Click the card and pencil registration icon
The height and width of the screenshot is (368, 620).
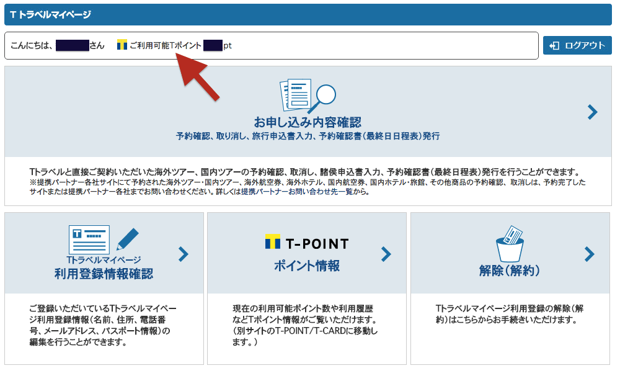pyautogui.click(x=104, y=240)
